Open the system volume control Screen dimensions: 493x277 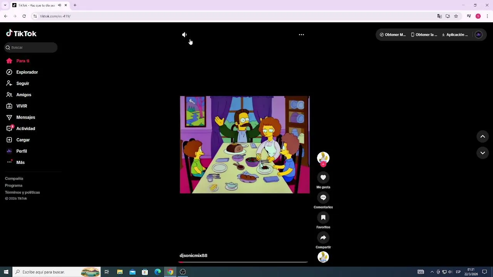(450, 272)
